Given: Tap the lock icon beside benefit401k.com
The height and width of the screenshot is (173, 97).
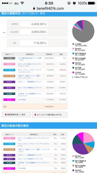Looking at the screenshot, I should (34, 8).
